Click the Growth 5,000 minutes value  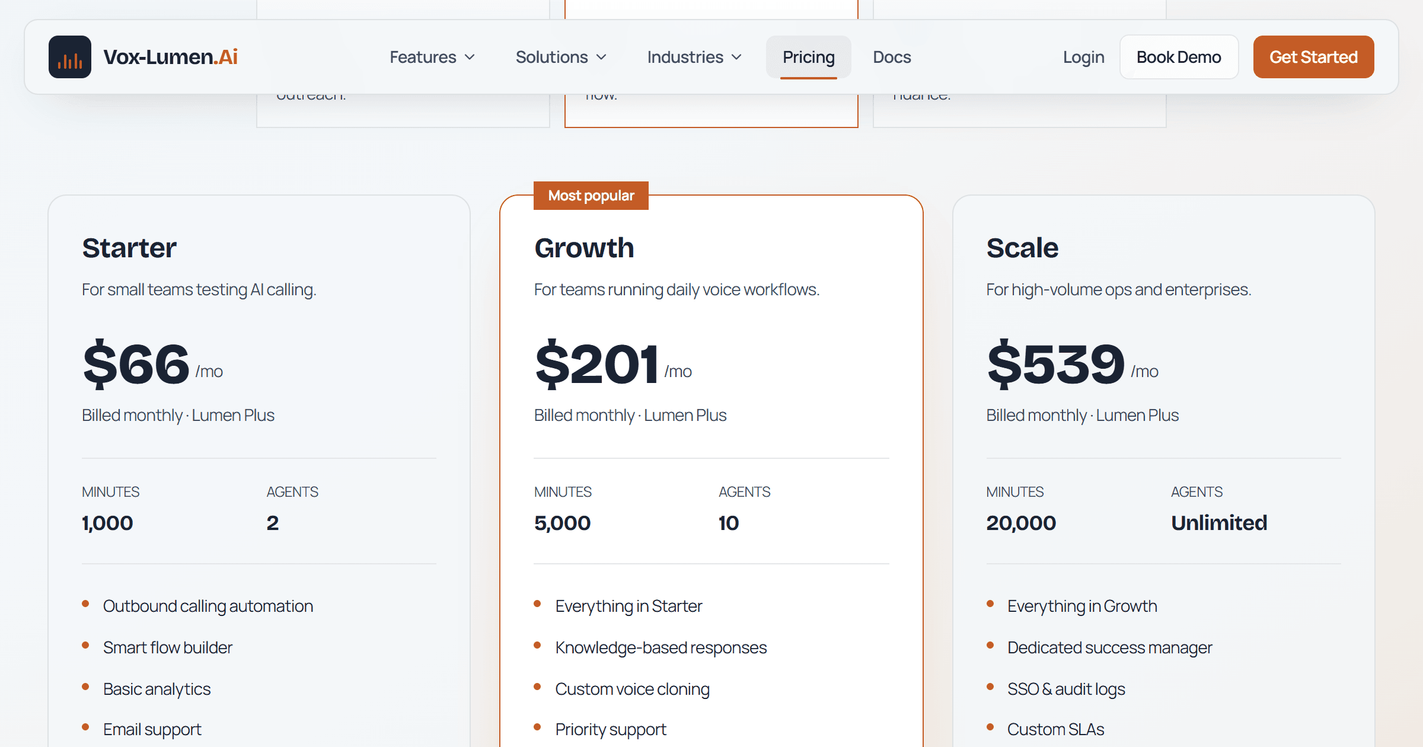tap(562, 523)
